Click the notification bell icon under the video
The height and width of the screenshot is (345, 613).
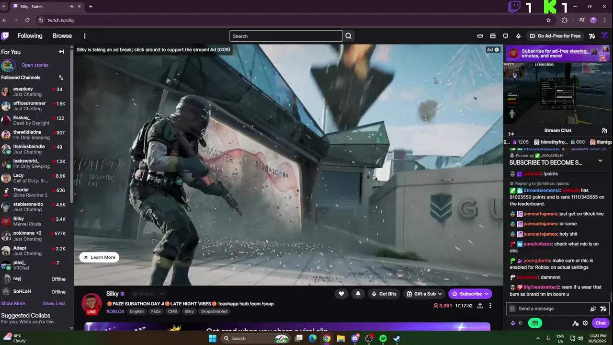[x=358, y=294]
